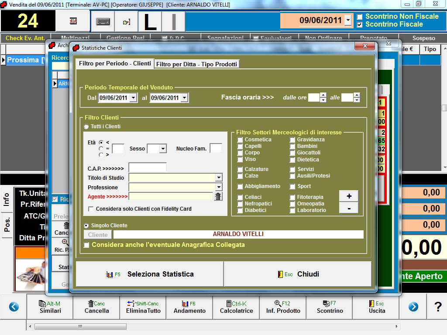Screen dimensions: 447x335
Task: Click the blue left arrow navigation button
Action: tap(14, 307)
